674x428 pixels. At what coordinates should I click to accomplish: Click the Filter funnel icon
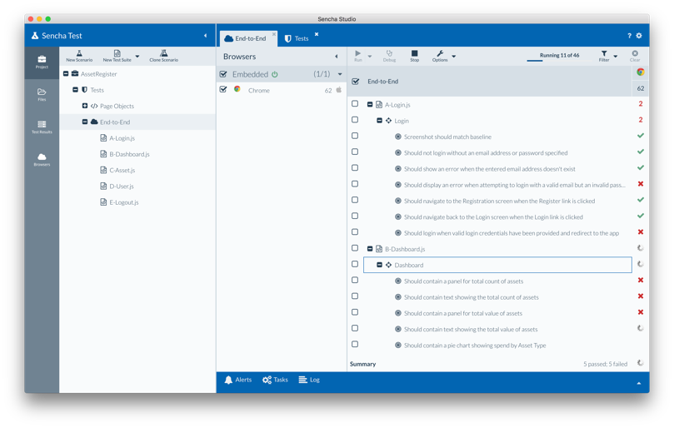(604, 53)
